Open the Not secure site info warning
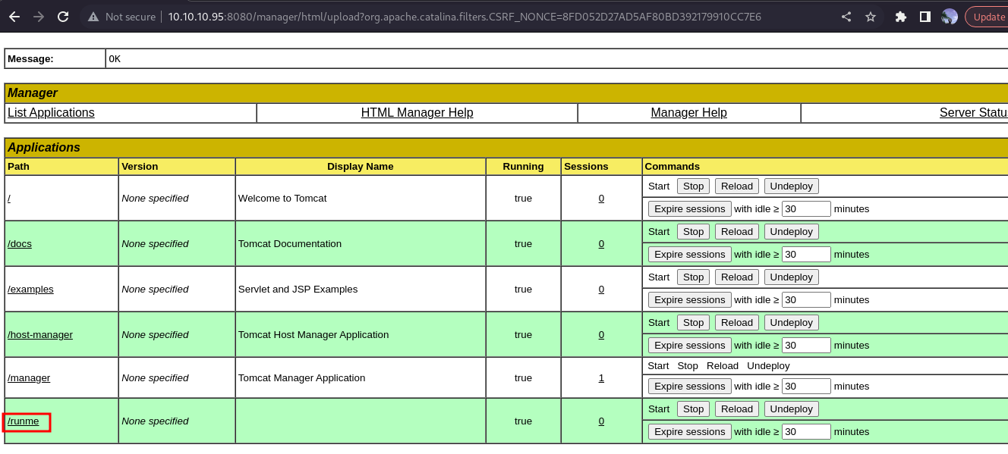 (121, 17)
